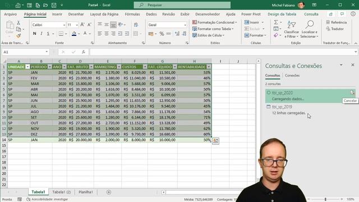
Task: Click the Inserir cells button
Action: [x=254, y=22]
